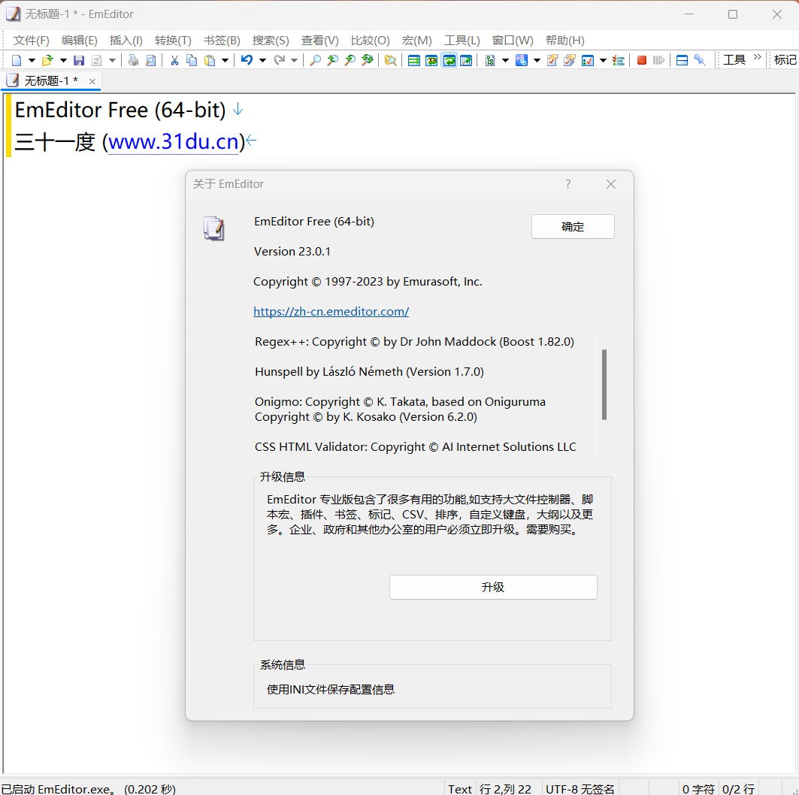The height and width of the screenshot is (795, 799).
Task: Click the ? help button on the About dialog
Action: click(567, 184)
